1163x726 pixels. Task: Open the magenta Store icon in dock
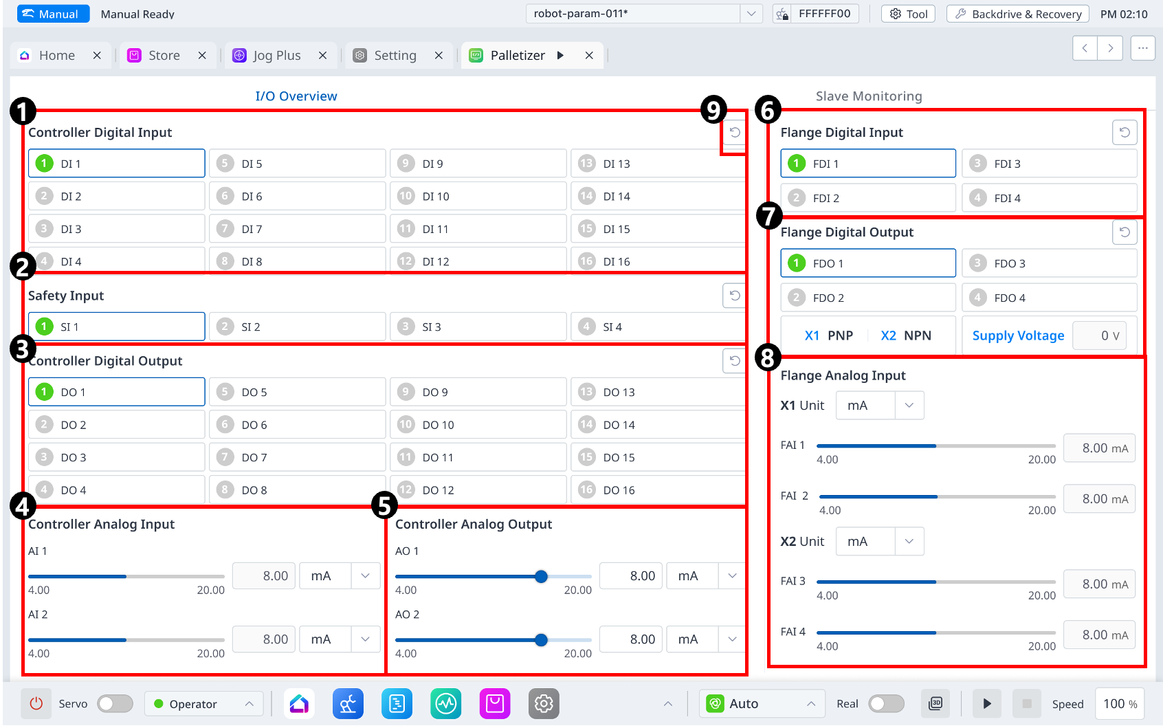pos(495,703)
